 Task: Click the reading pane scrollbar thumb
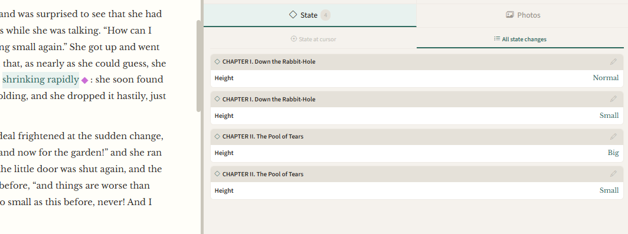[198, 66]
